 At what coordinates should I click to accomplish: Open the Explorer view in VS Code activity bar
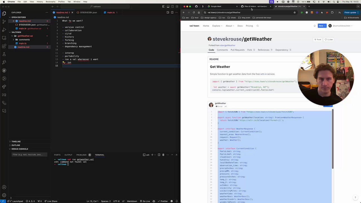coord(4,13)
